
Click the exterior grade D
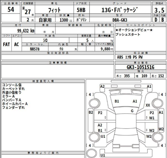pyautogui.click(x=156, y=20)
